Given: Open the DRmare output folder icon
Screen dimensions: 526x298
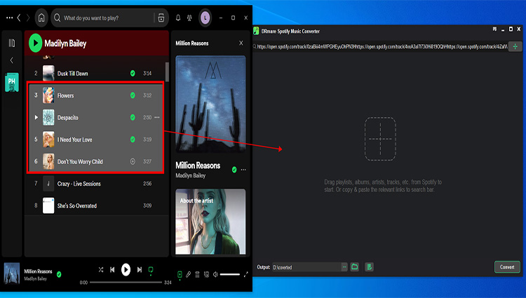Looking at the screenshot, I should coord(355,267).
